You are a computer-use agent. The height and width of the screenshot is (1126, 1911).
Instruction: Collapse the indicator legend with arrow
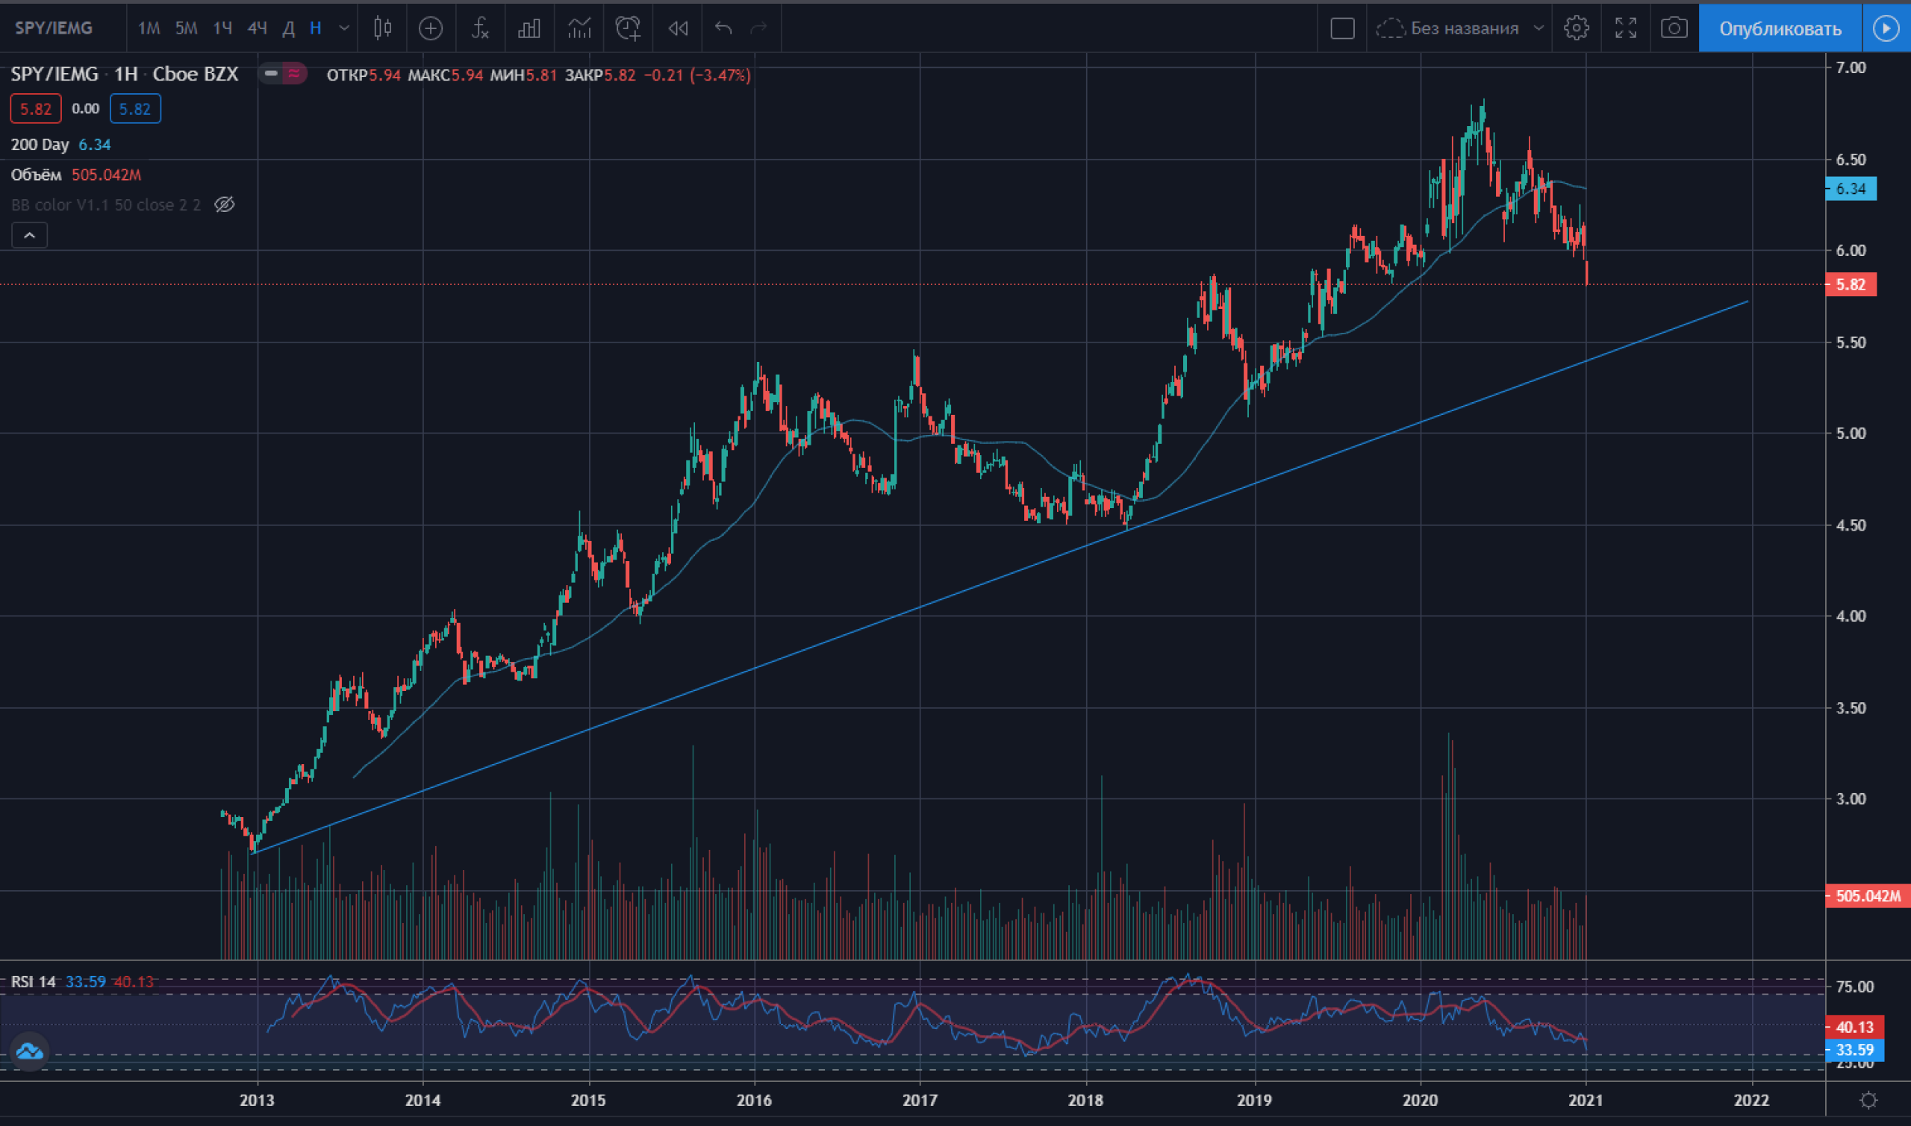pos(30,235)
